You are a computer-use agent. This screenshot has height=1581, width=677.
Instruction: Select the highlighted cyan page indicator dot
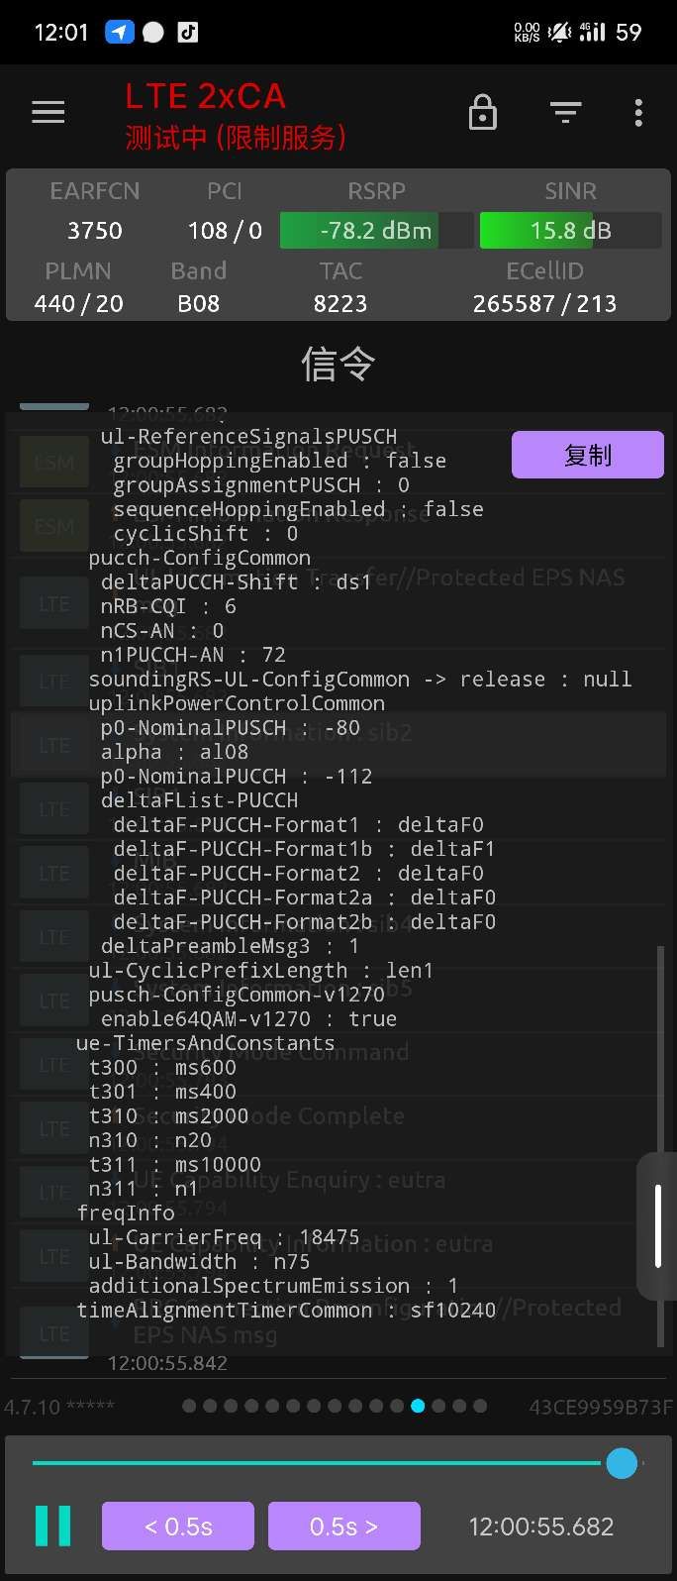(x=418, y=1406)
